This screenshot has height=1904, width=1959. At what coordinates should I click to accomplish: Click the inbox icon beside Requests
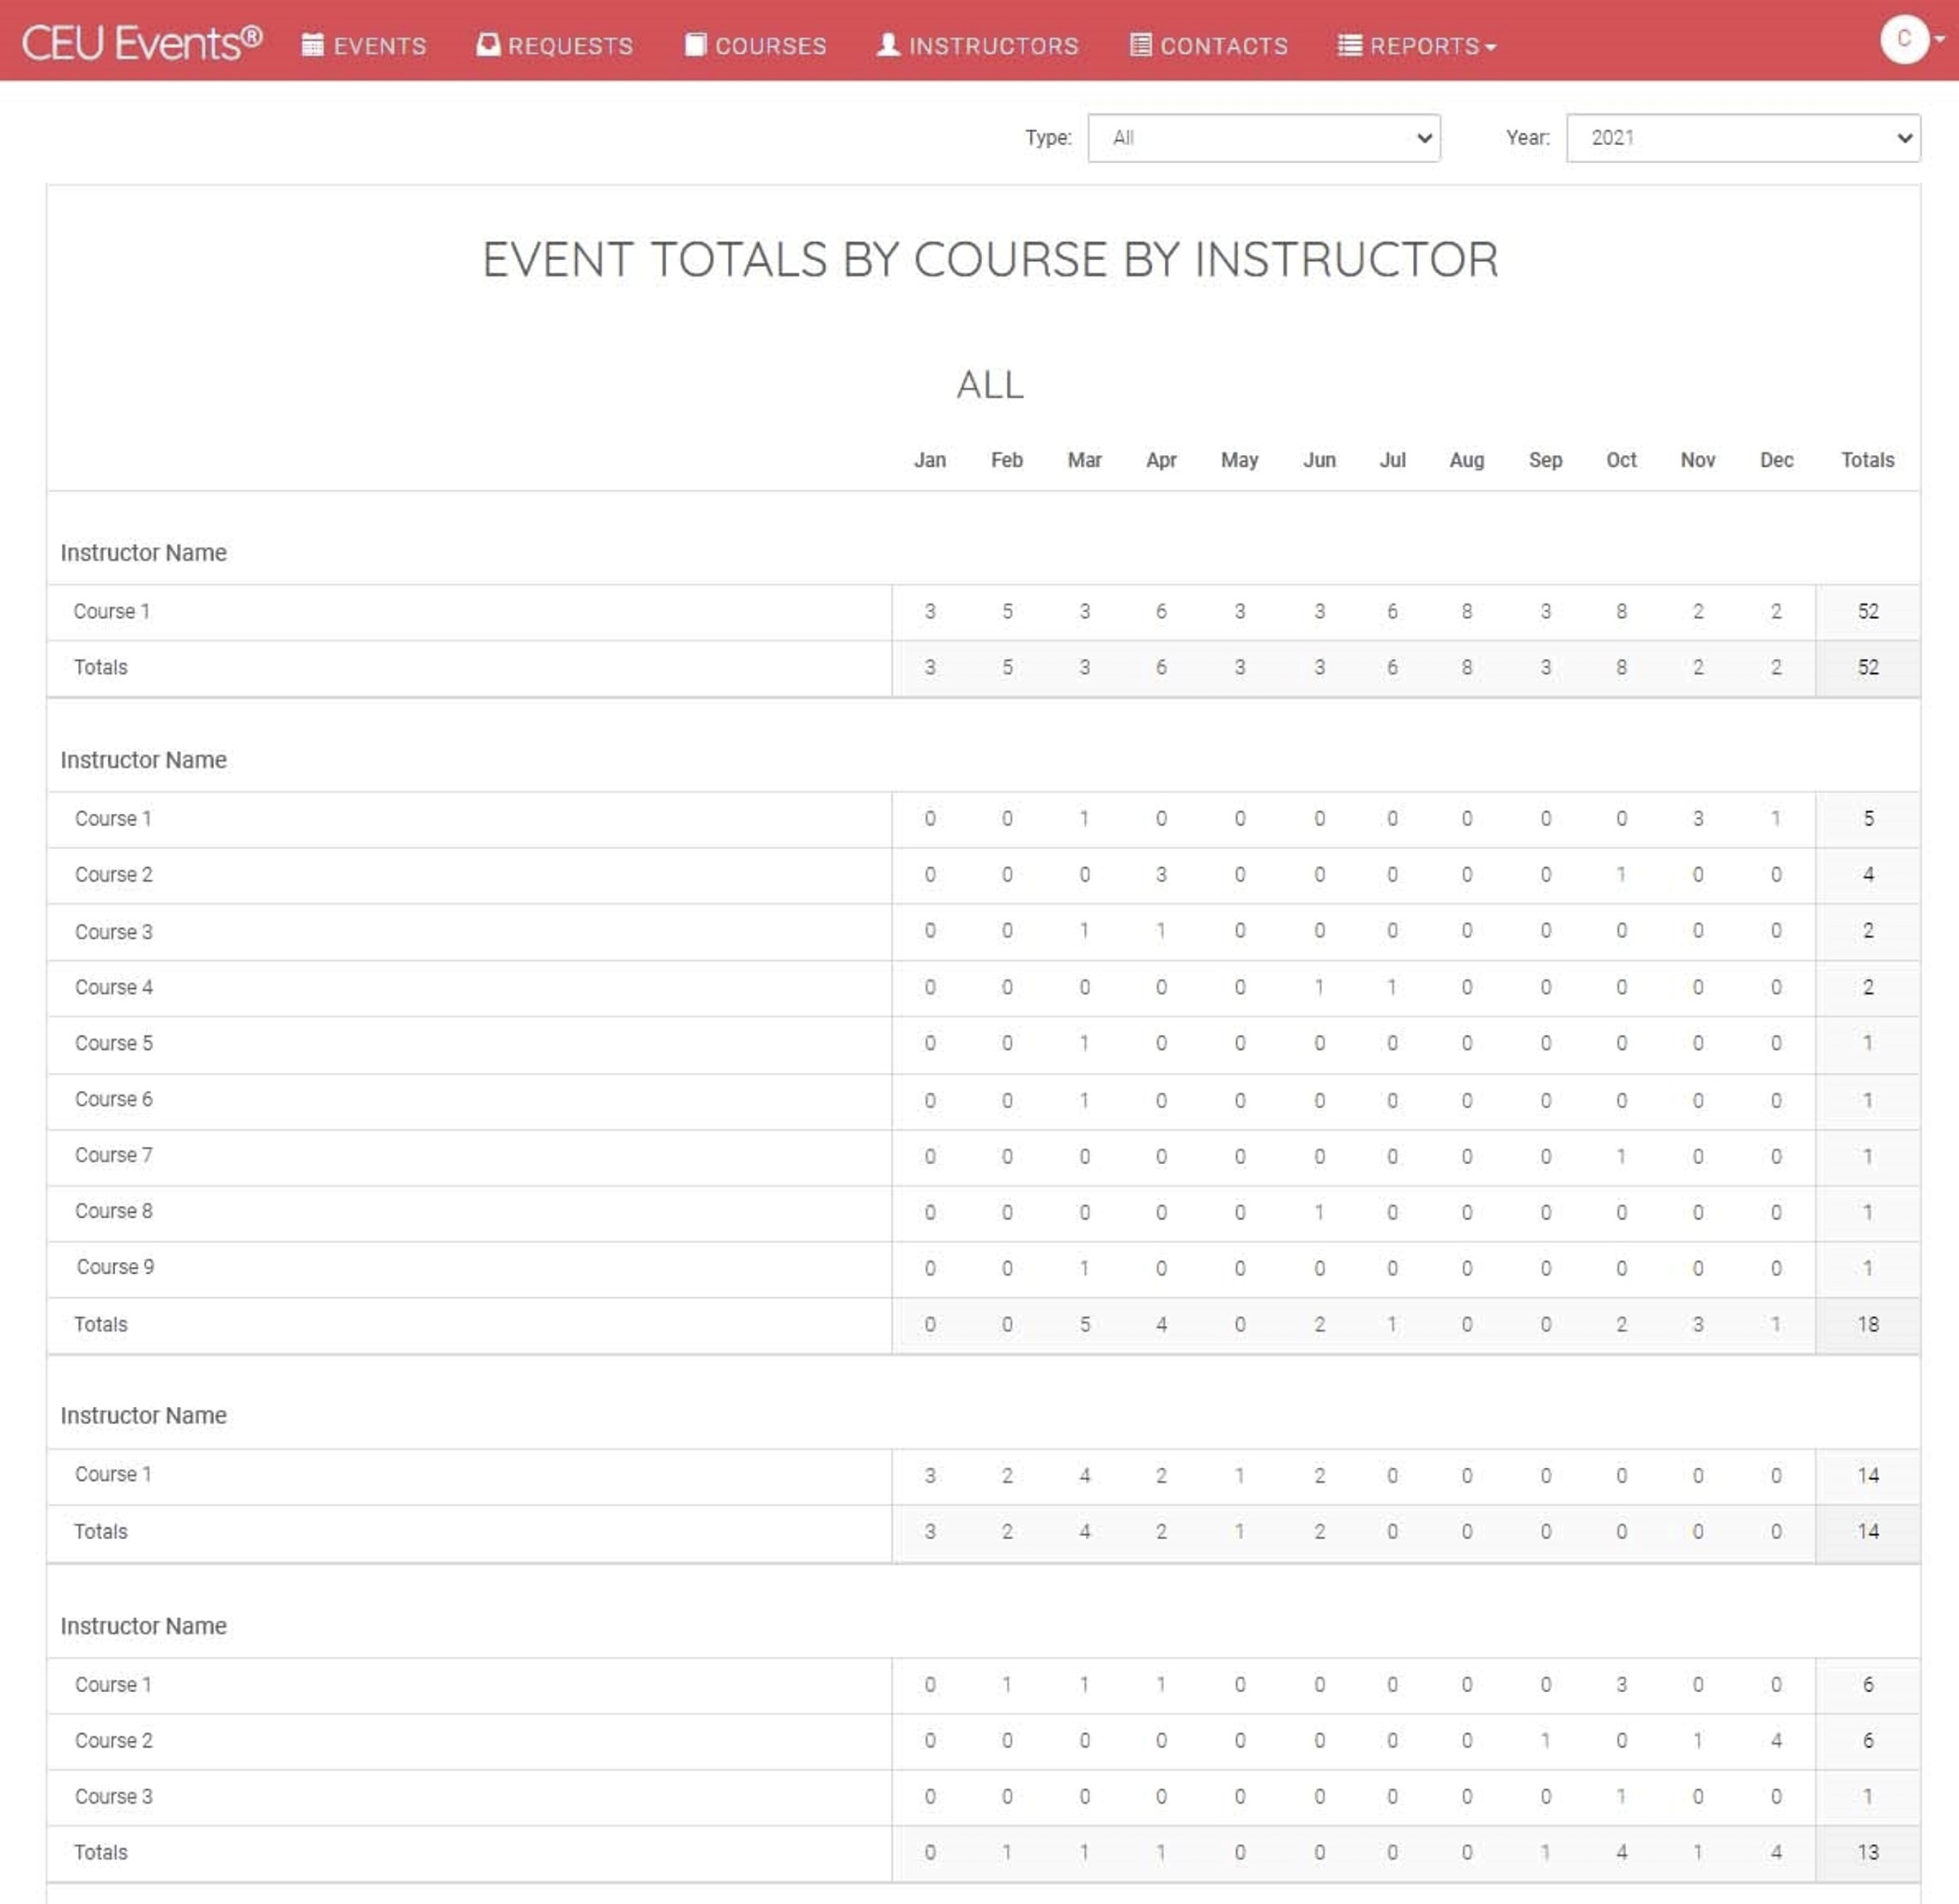[x=488, y=45]
